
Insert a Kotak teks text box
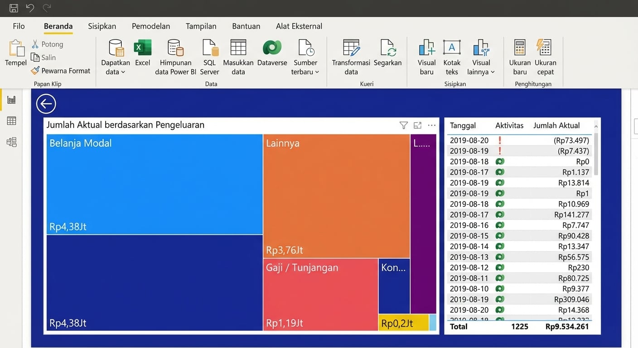click(x=451, y=54)
